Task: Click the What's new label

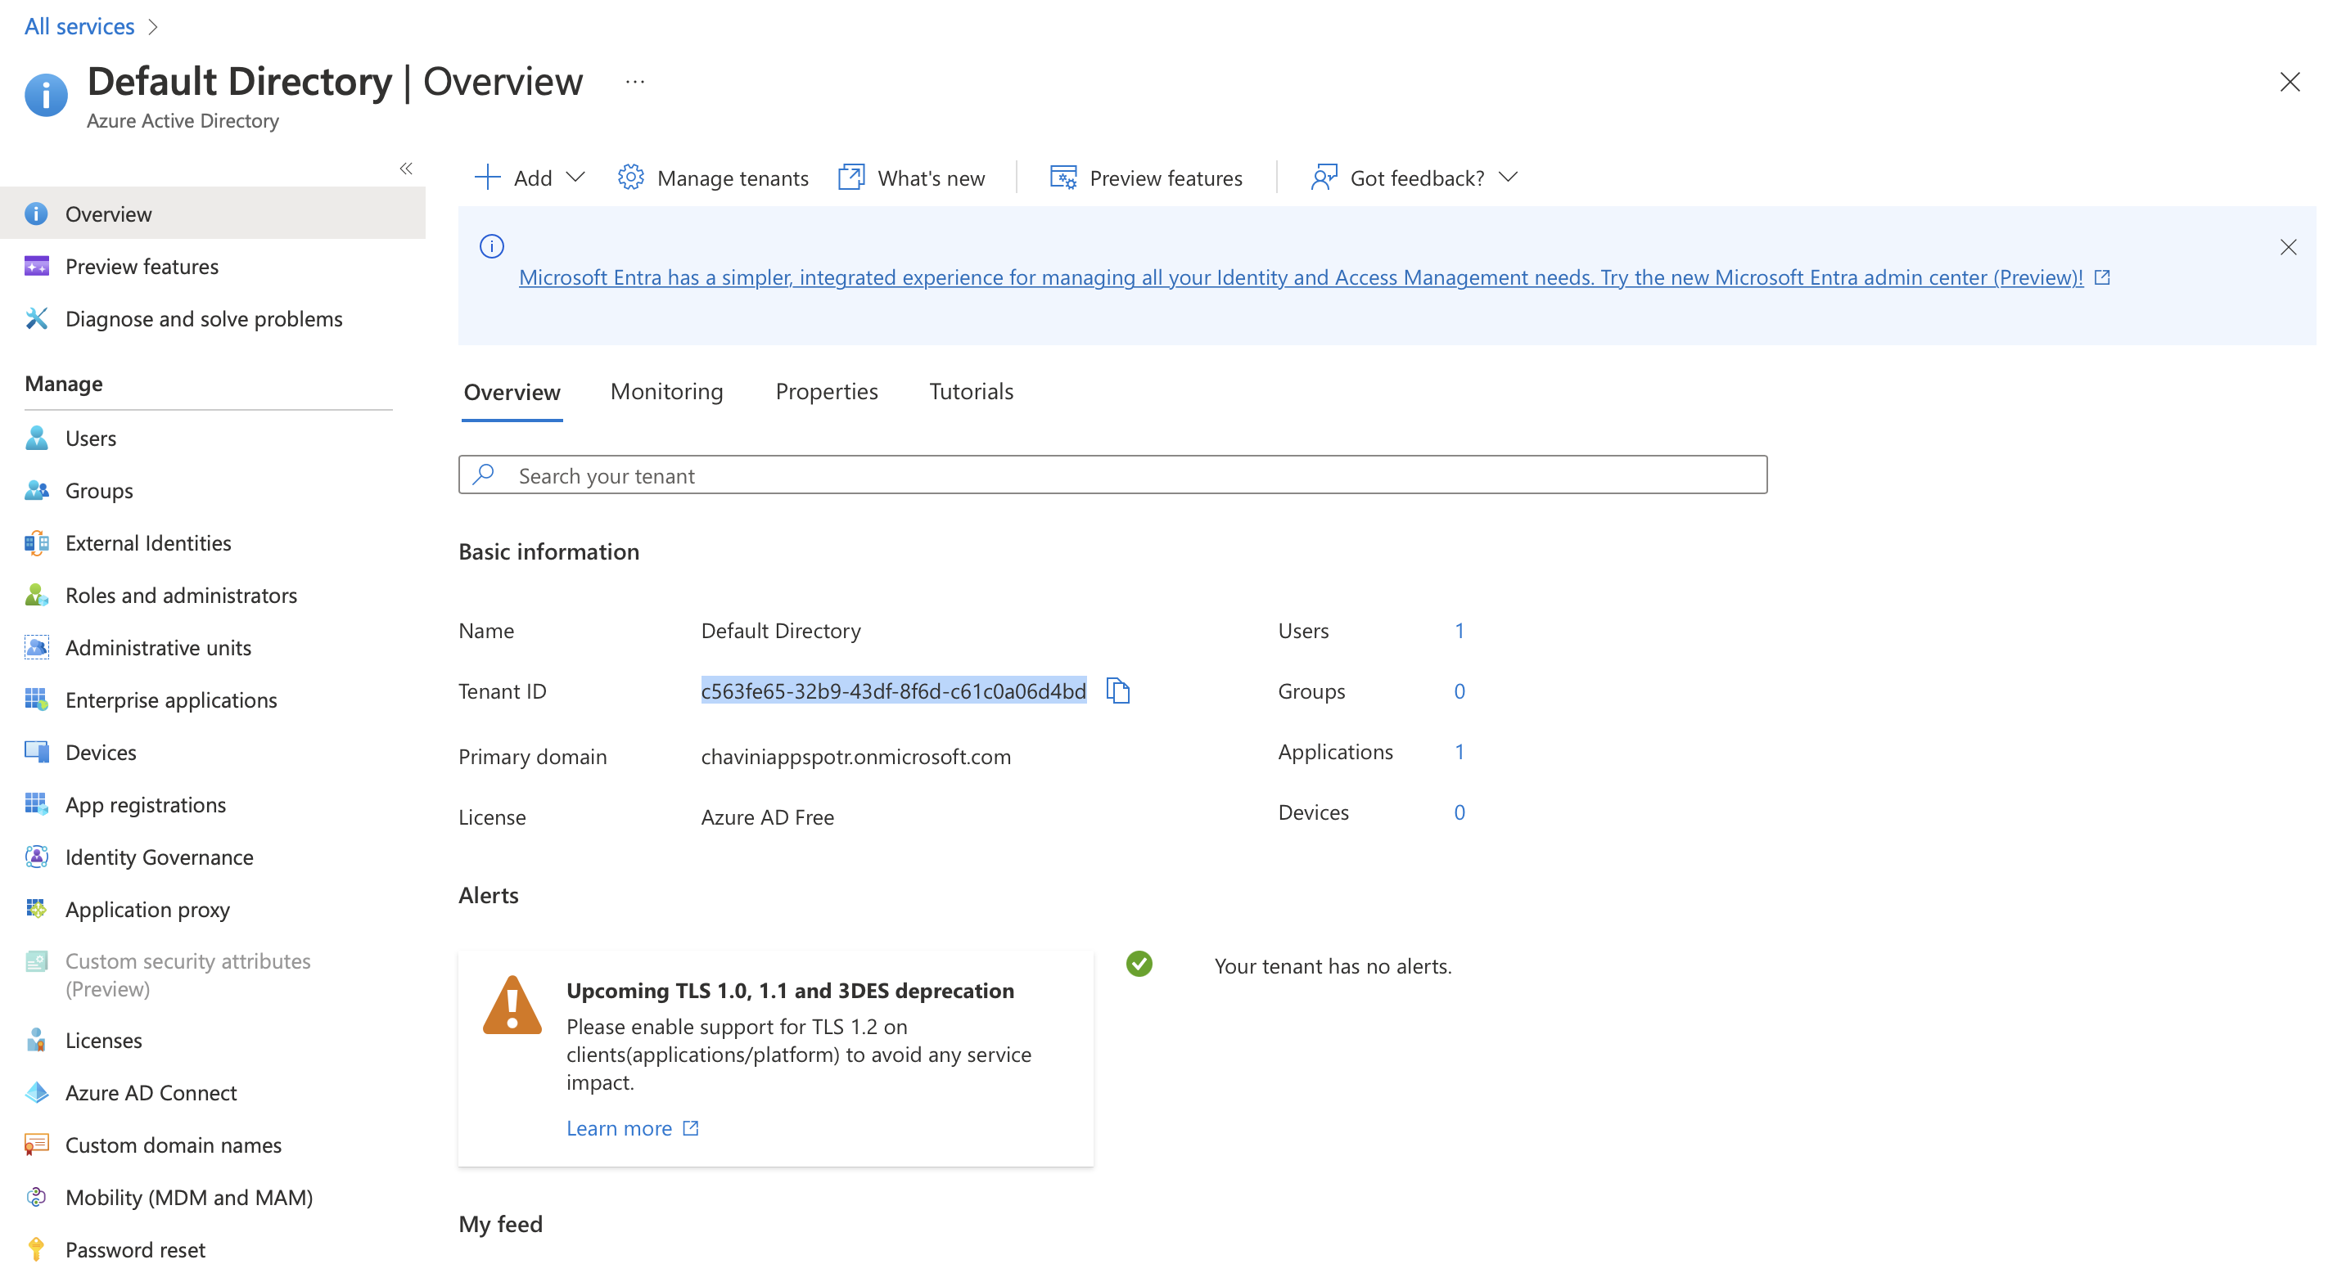Action: click(931, 178)
